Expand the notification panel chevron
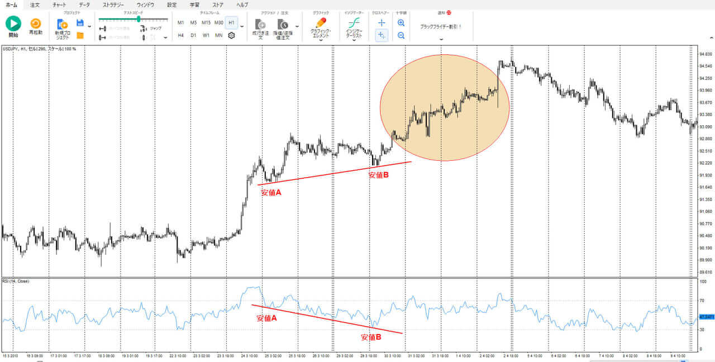The width and height of the screenshot is (715, 362). tap(441, 39)
